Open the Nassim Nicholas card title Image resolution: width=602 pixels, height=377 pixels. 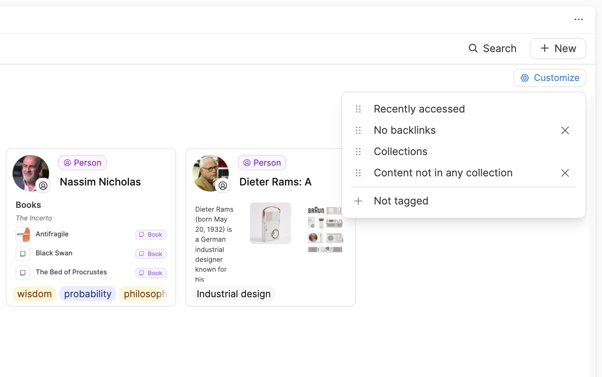[x=100, y=182]
